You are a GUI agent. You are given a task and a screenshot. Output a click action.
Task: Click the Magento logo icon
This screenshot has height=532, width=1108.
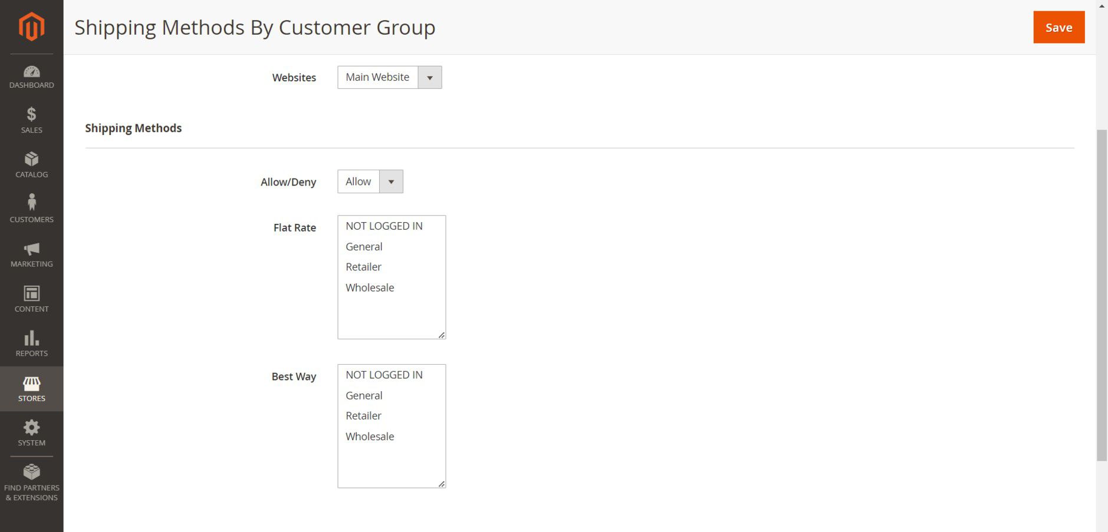pos(31,27)
